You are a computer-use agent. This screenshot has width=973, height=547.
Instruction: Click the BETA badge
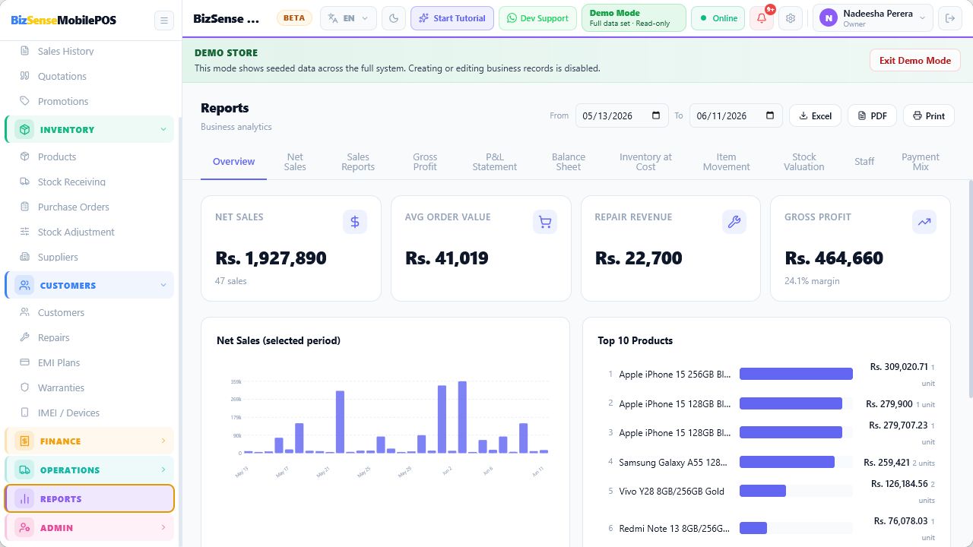(294, 18)
